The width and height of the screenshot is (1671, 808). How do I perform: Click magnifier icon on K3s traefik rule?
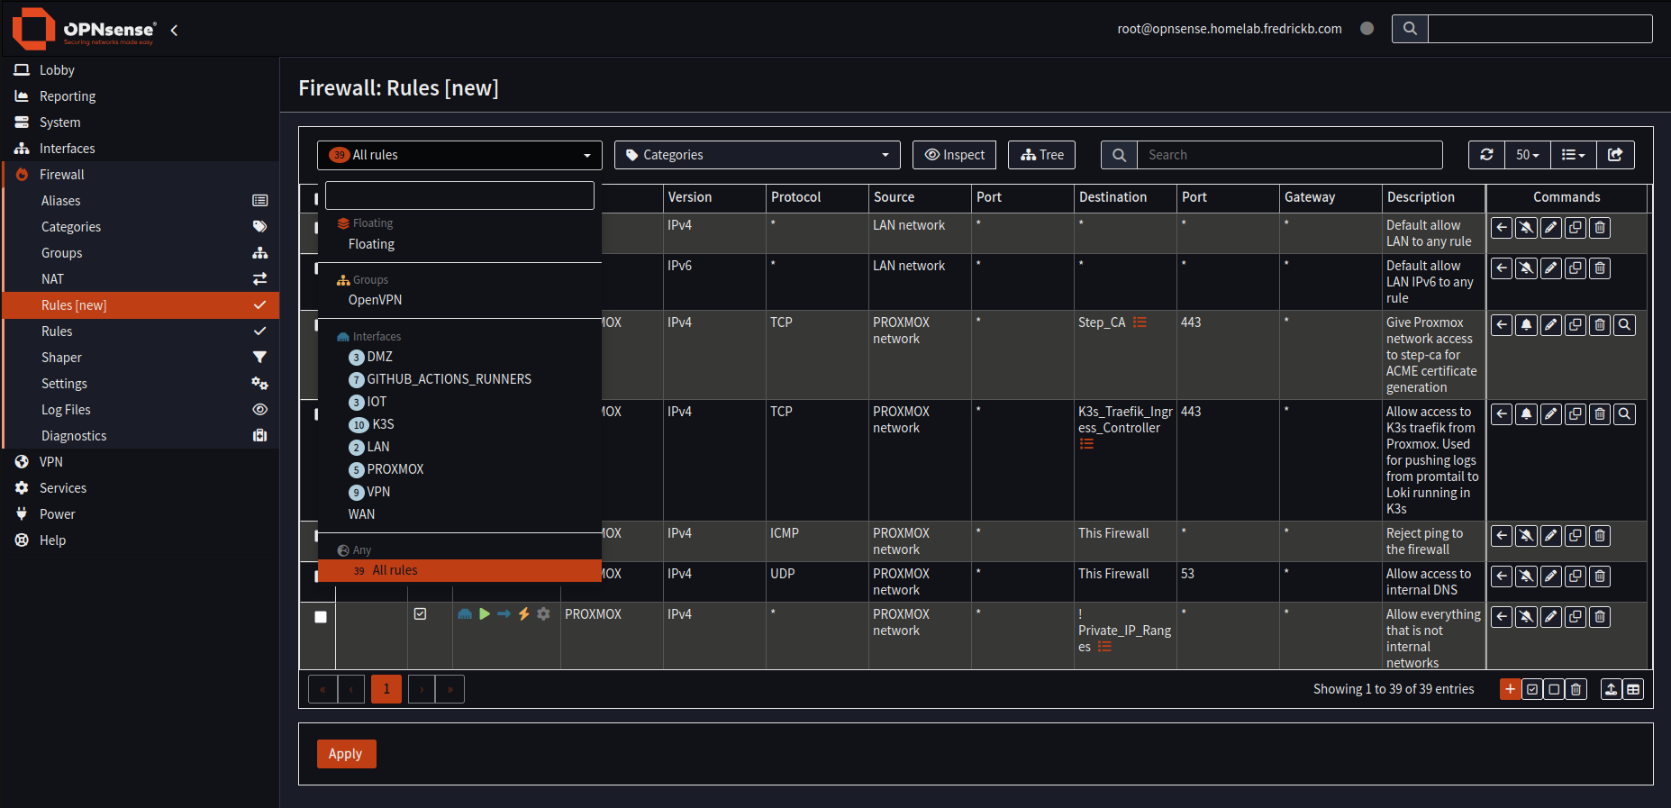pyautogui.click(x=1624, y=414)
